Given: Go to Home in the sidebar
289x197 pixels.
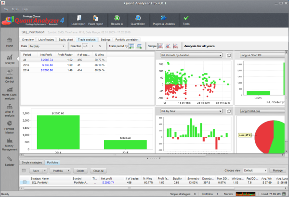Looking at the screenshot, I should coord(10,42).
